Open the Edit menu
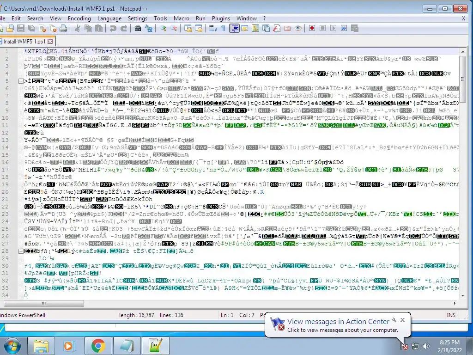473x355 pixels. click(x=16, y=18)
